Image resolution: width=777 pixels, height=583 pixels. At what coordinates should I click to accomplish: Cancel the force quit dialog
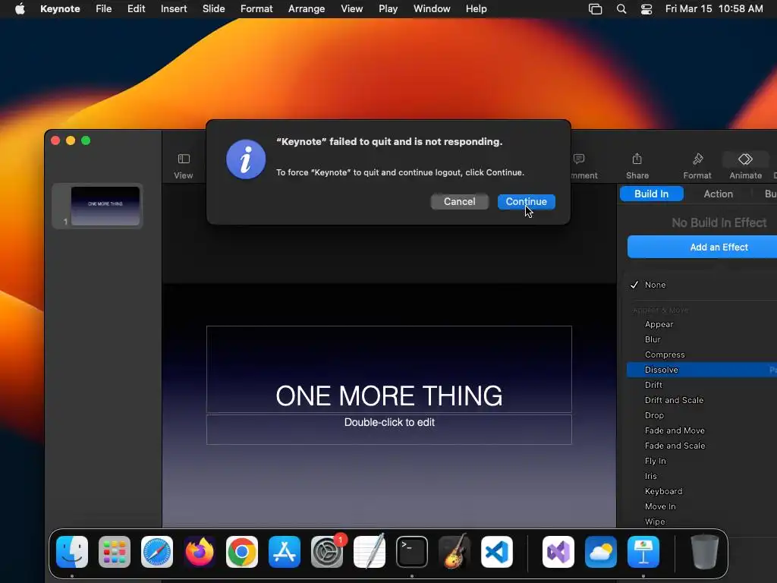tap(459, 202)
